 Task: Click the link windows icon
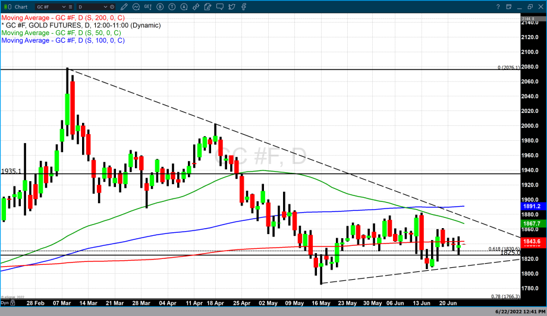[196, 7]
